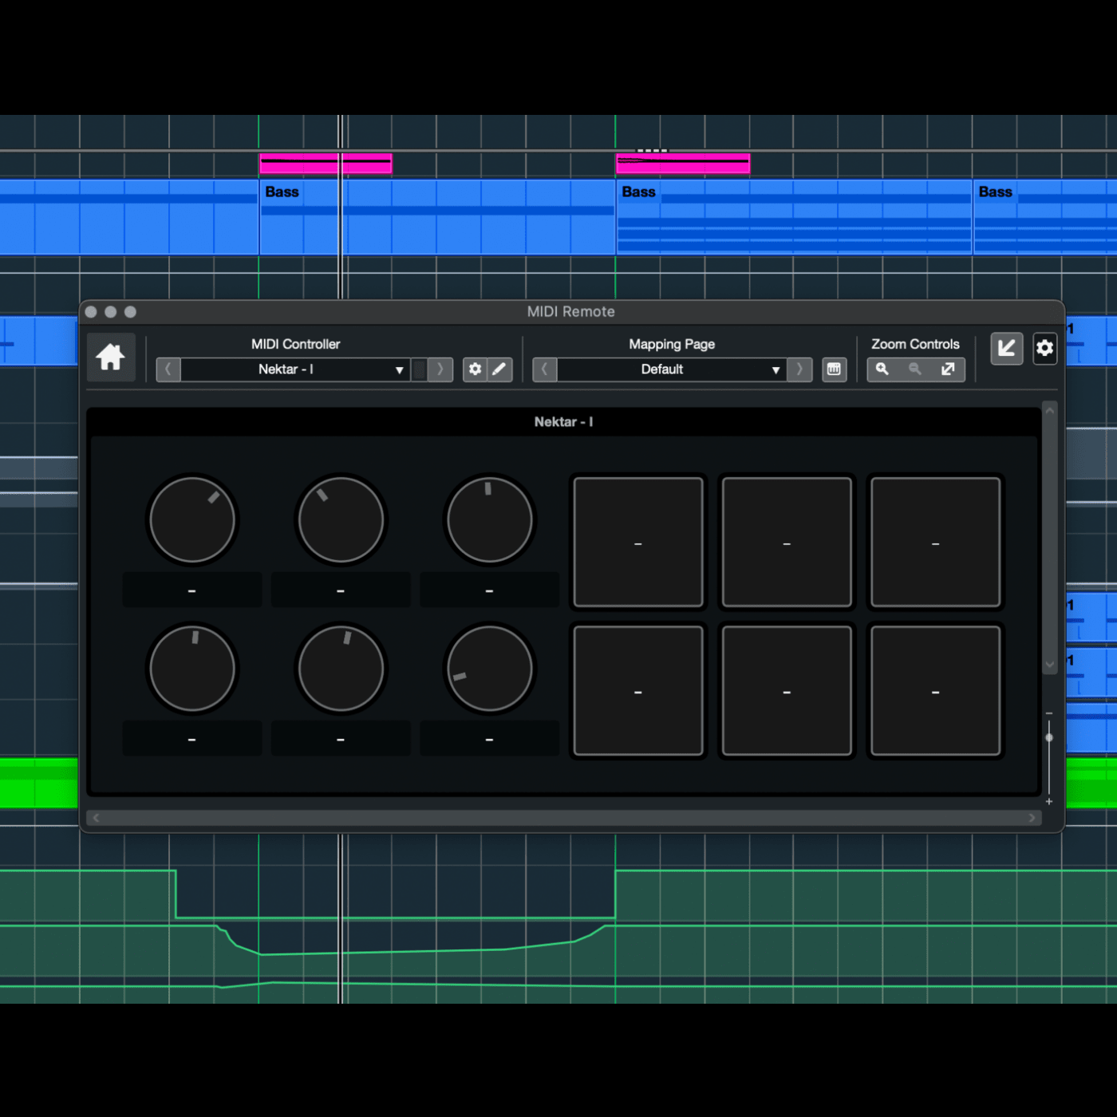Click the bottom-left knob

[192, 669]
